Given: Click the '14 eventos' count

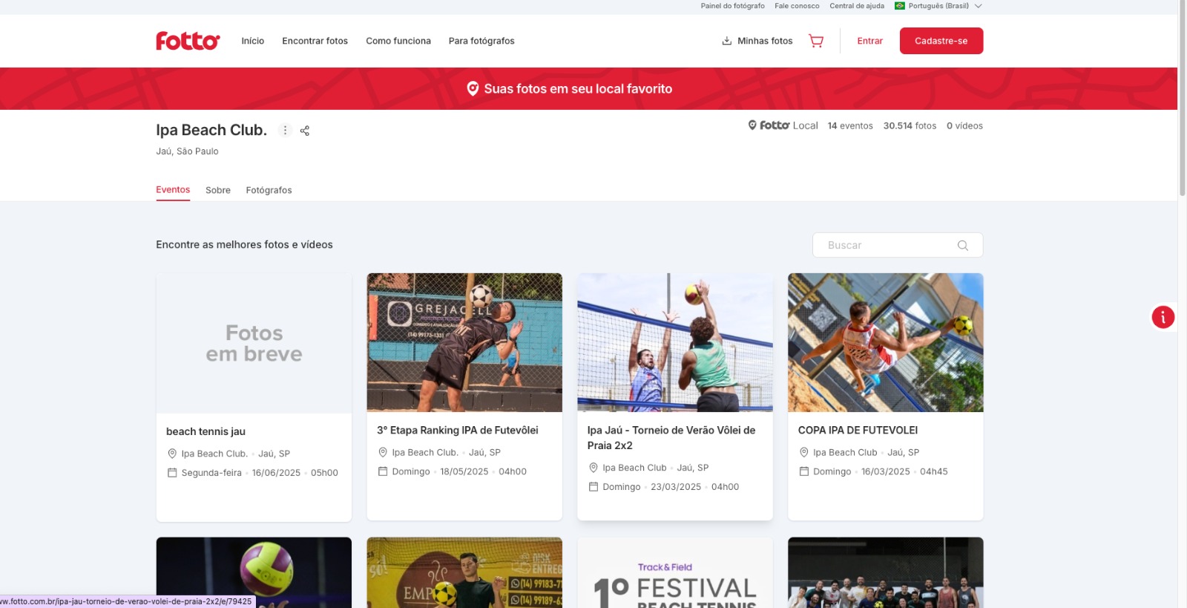Looking at the screenshot, I should 850,125.
